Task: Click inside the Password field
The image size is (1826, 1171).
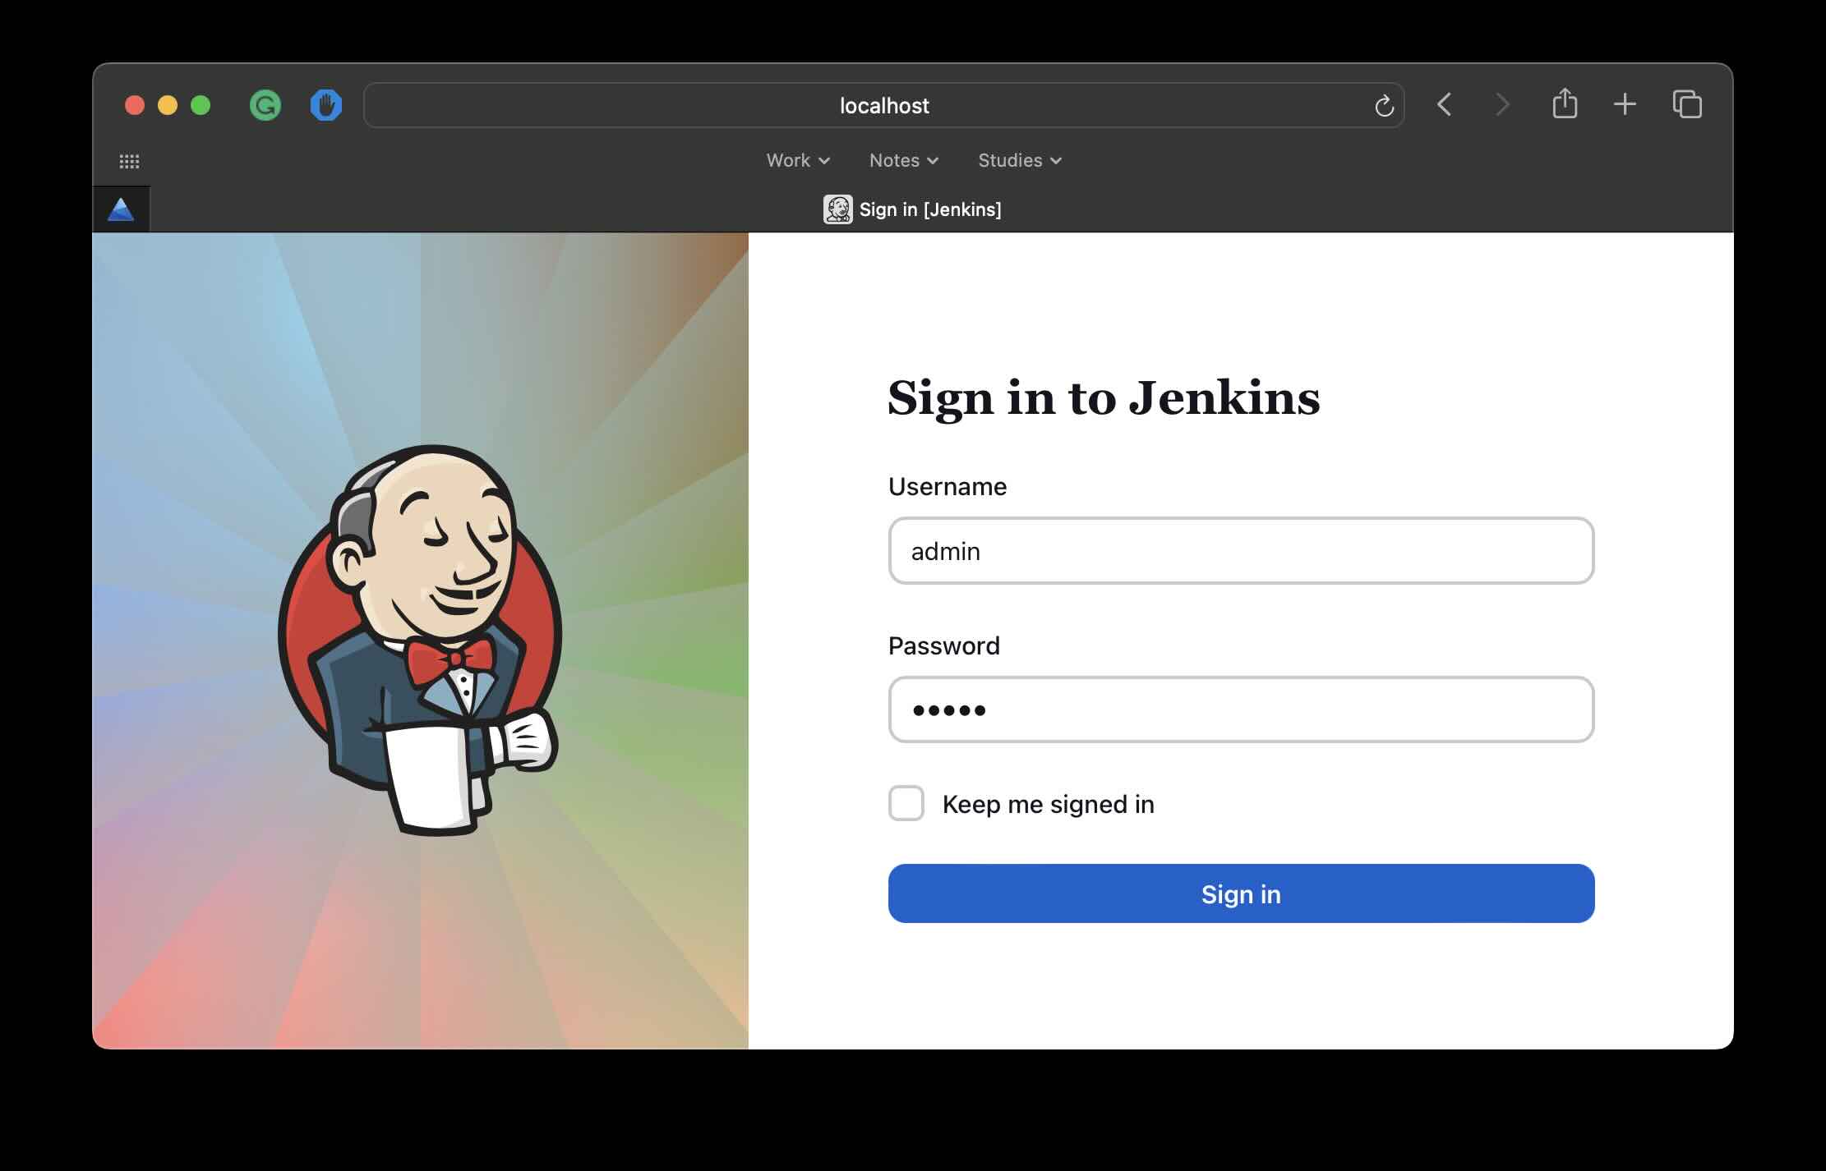Action: (1241, 709)
